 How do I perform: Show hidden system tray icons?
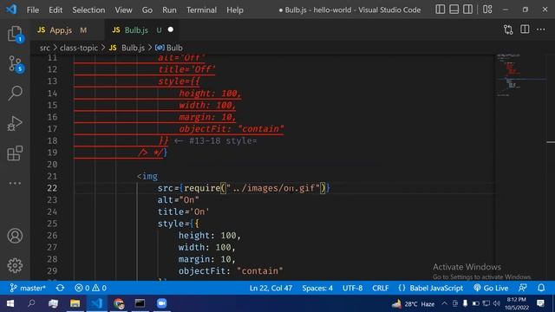444,303
